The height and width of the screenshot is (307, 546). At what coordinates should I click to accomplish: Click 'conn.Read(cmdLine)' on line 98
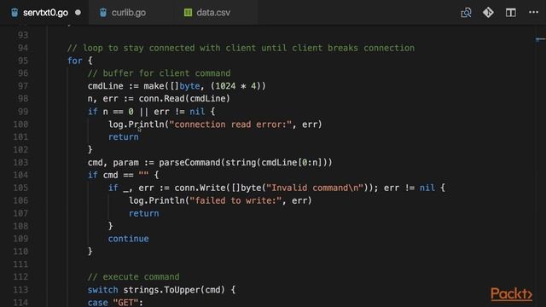184,99
